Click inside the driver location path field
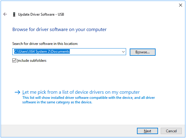Viewport: 186px width, 138px height. [90, 52]
